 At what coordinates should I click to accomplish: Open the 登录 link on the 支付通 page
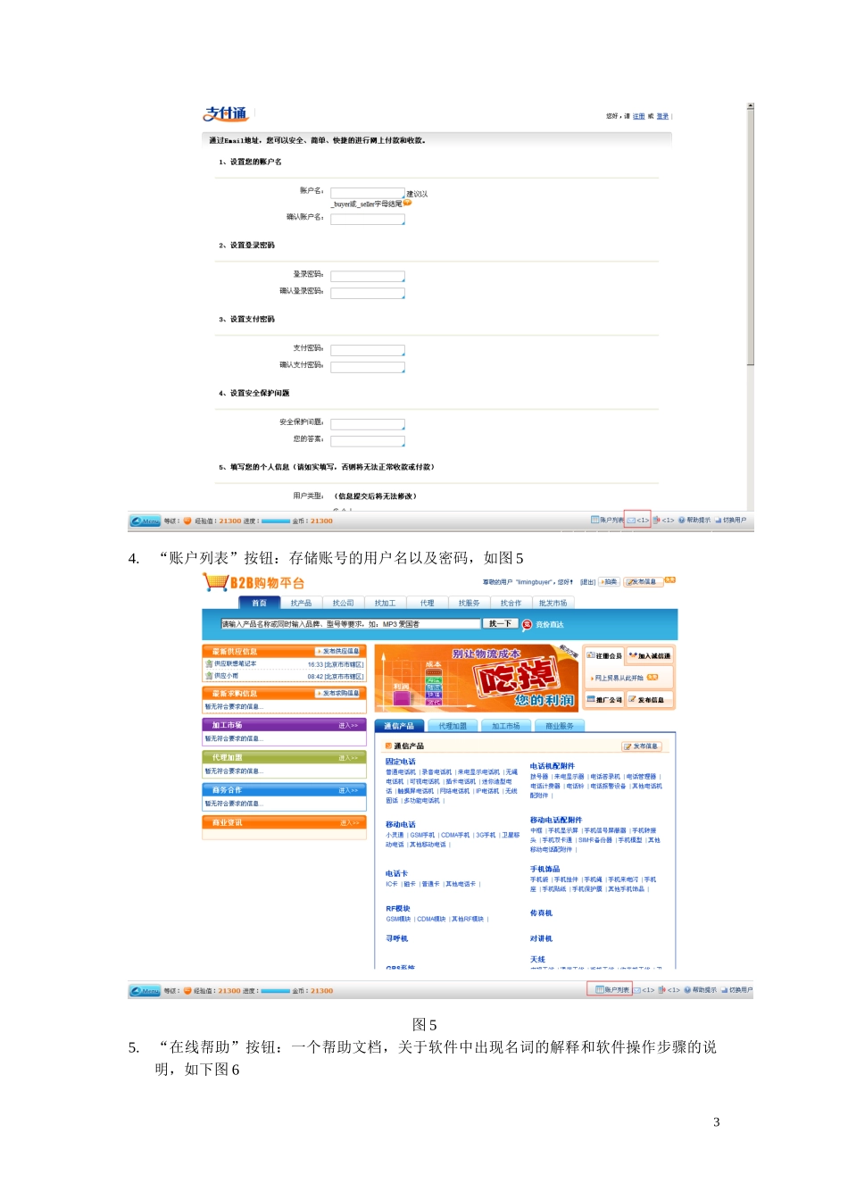coord(662,116)
